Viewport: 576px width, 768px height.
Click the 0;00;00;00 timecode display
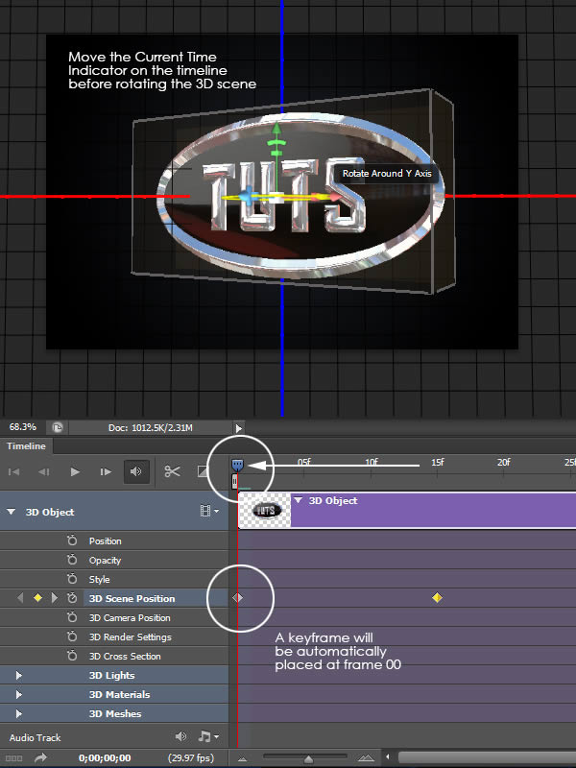tap(105, 758)
